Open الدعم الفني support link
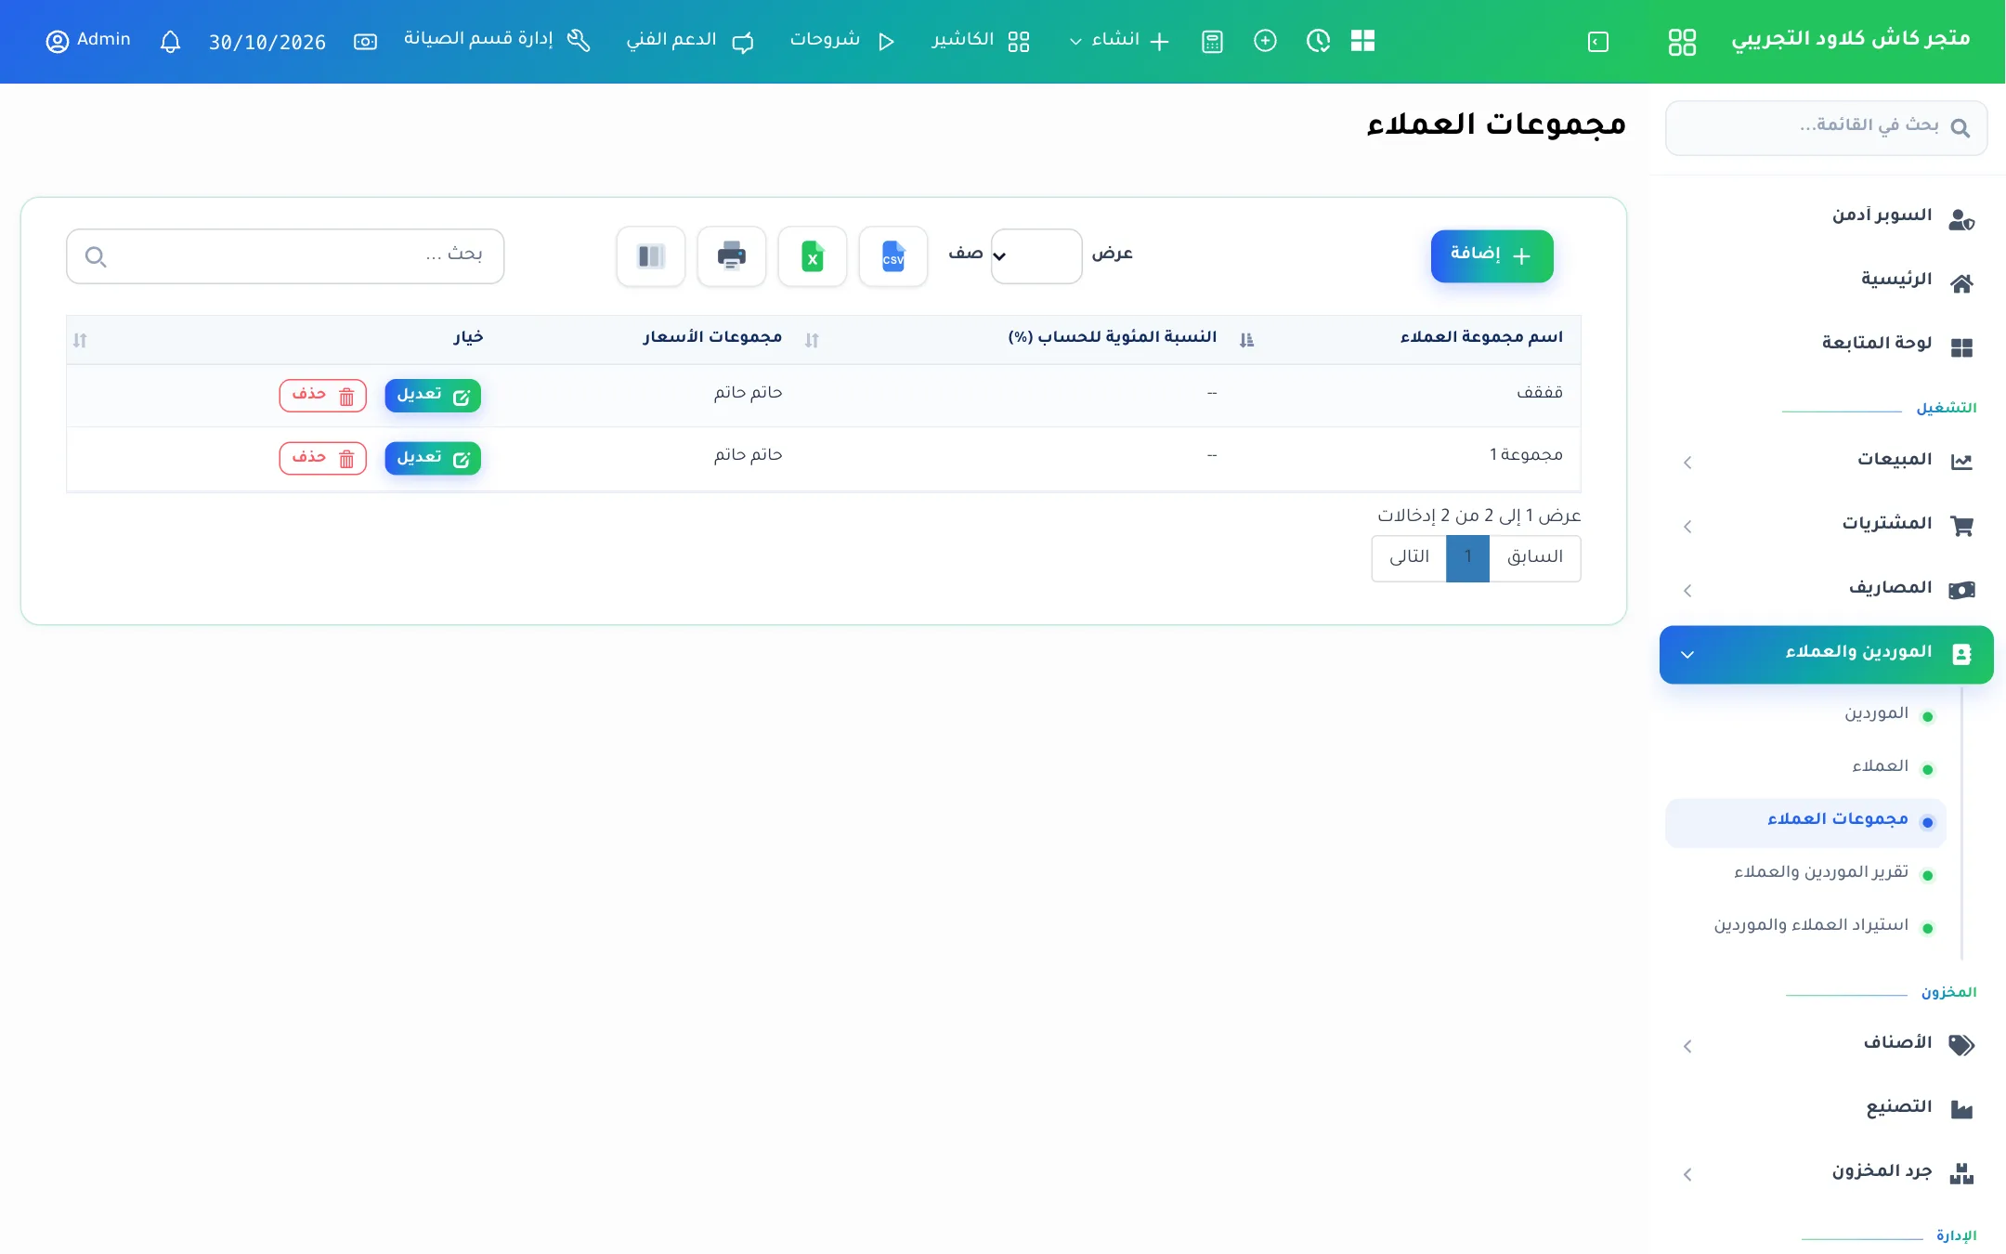Image resolution: width=2006 pixels, height=1254 pixels. (689, 41)
